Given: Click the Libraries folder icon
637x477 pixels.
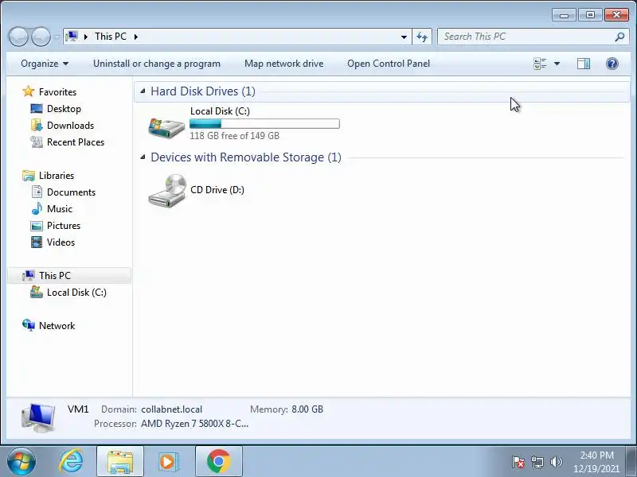Looking at the screenshot, I should pos(29,175).
